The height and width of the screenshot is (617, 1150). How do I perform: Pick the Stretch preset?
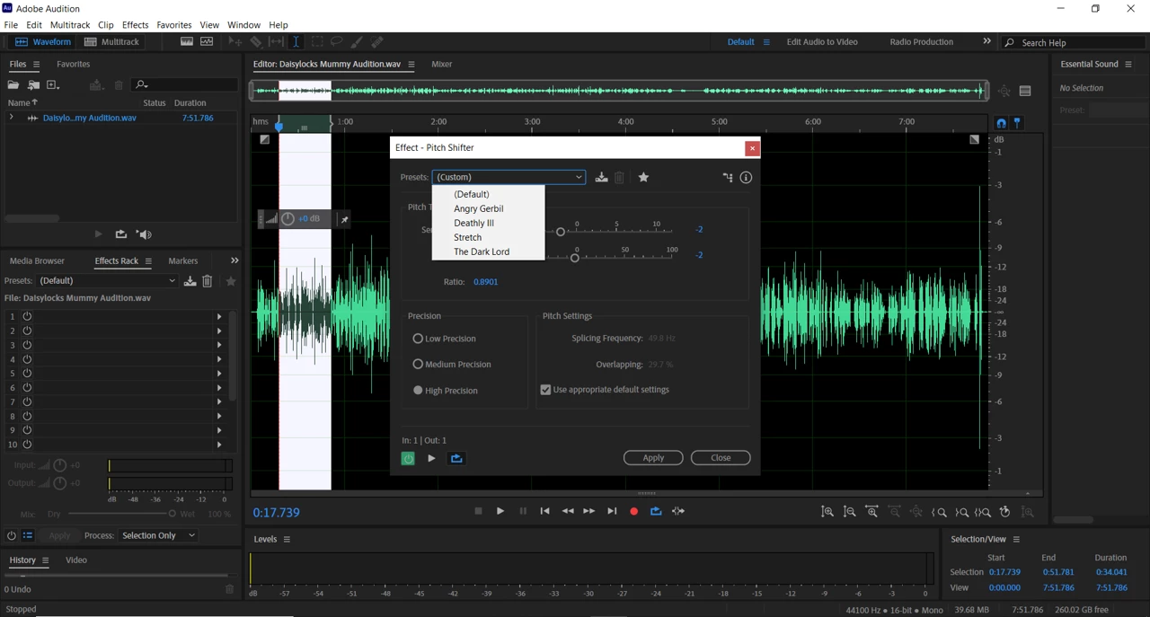point(468,237)
